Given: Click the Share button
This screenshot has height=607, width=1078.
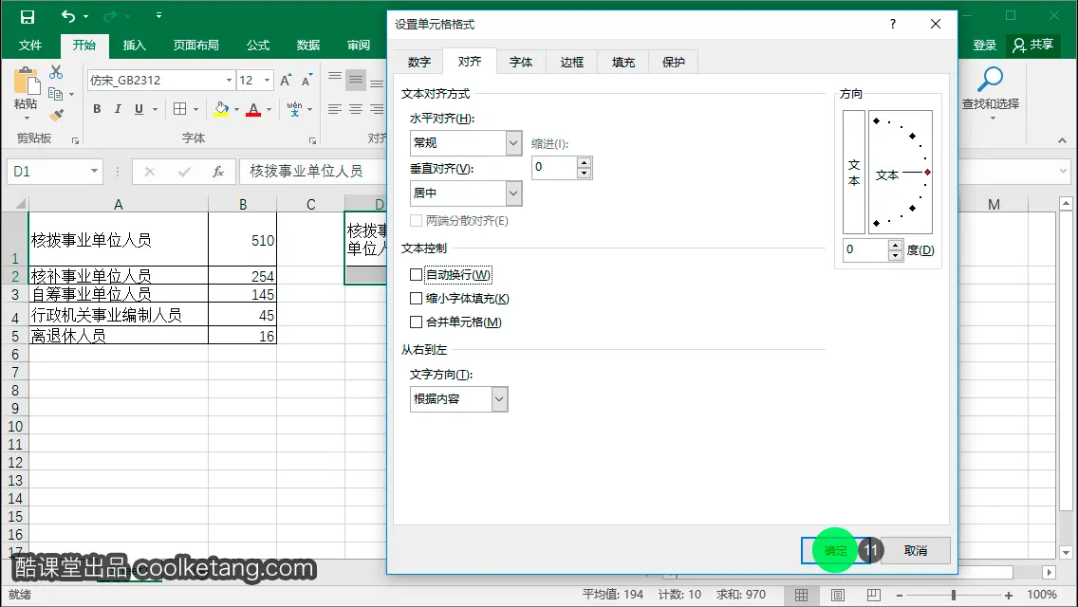Looking at the screenshot, I should click(x=1032, y=45).
